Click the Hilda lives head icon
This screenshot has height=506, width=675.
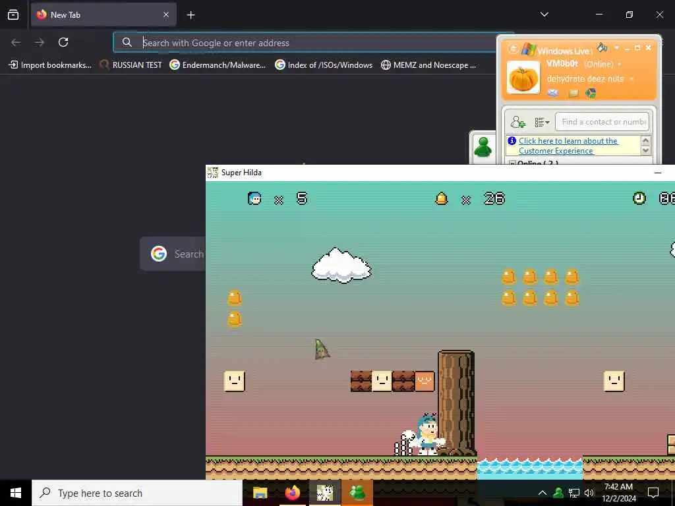pyautogui.click(x=254, y=198)
